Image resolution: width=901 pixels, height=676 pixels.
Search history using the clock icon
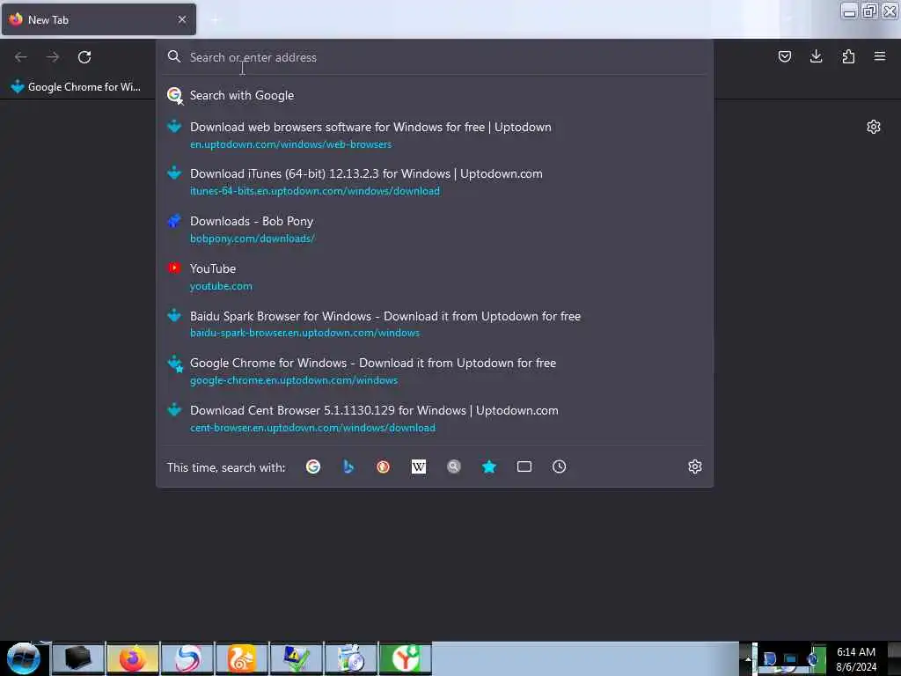tap(559, 467)
